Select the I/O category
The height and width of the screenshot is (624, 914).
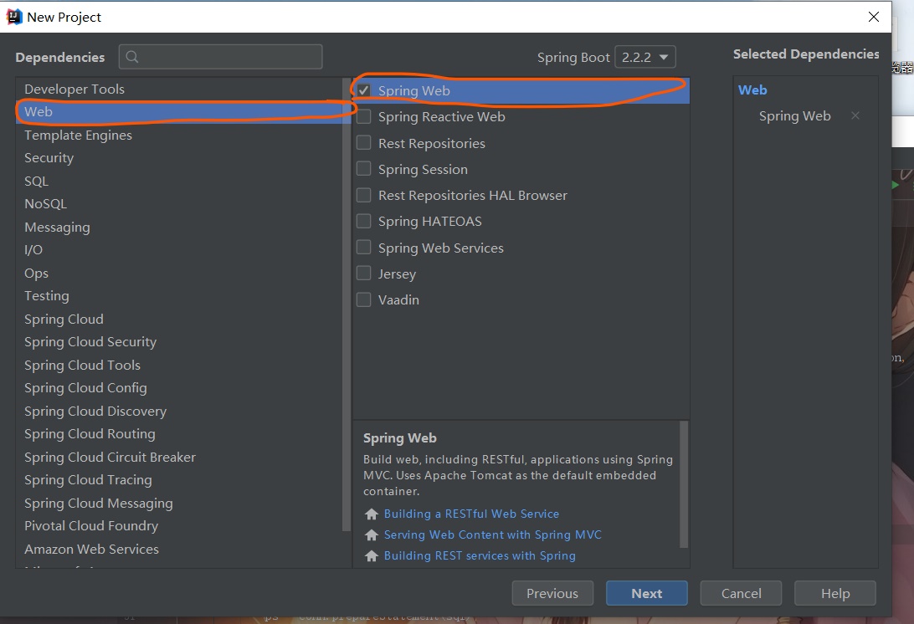179,250
